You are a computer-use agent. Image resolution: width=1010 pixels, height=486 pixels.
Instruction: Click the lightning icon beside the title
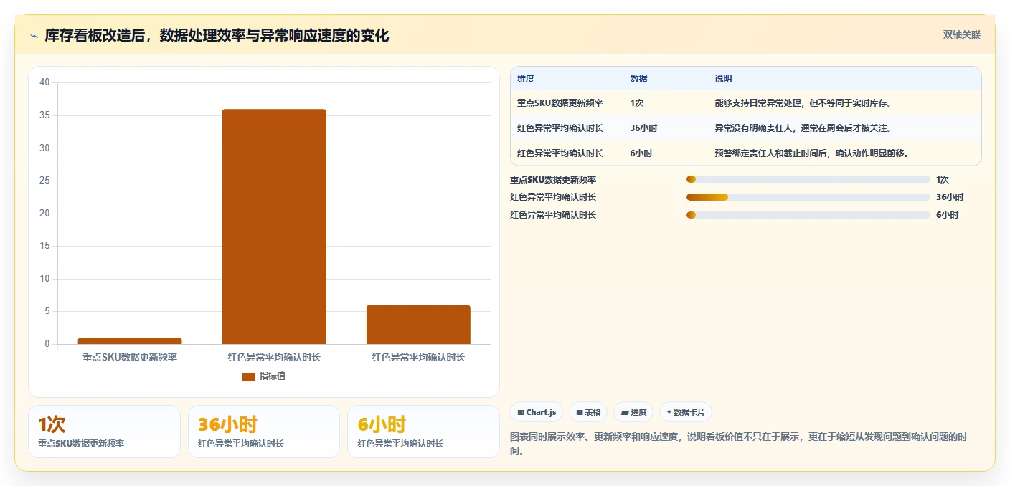tap(34, 36)
